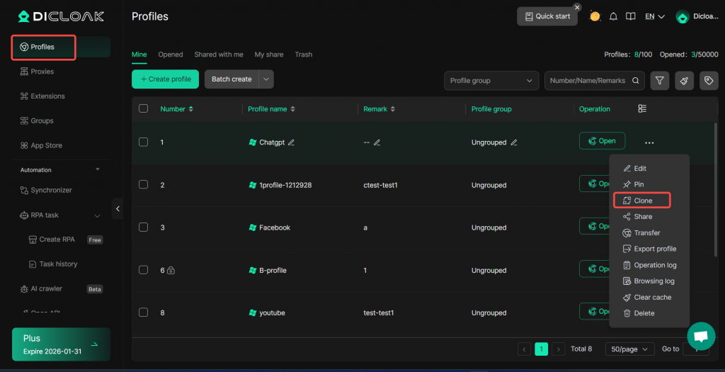Click the Create profile button
The width and height of the screenshot is (725, 372).
pos(165,79)
